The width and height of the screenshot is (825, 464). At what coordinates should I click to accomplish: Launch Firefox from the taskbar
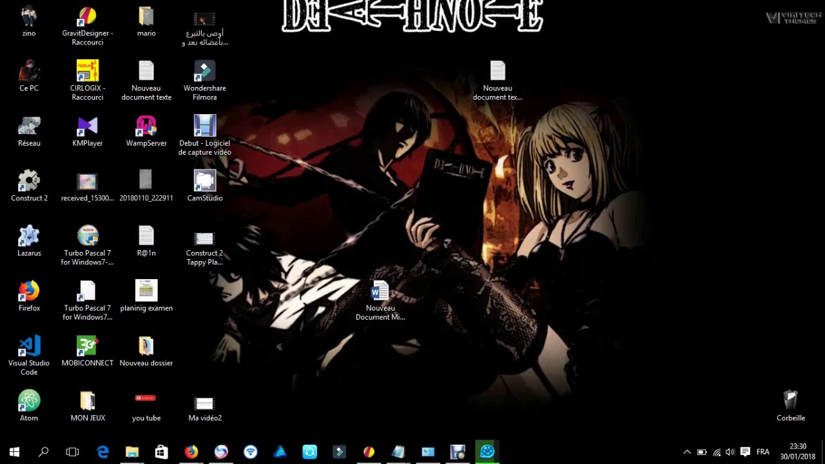pos(191,452)
